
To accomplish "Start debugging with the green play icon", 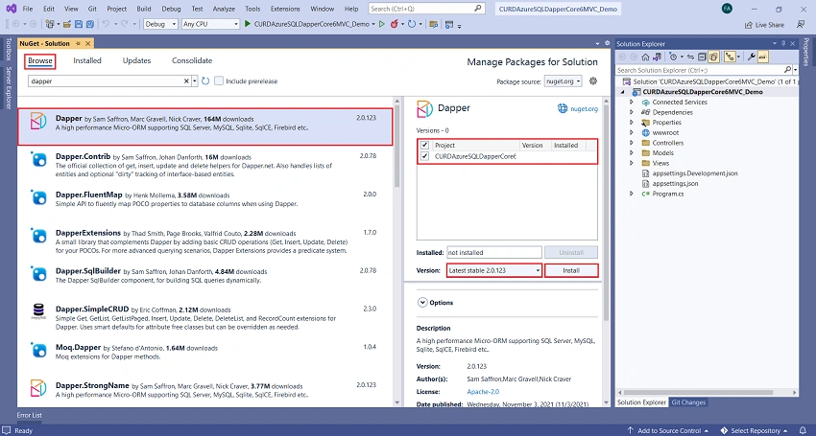I will [x=248, y=24].
